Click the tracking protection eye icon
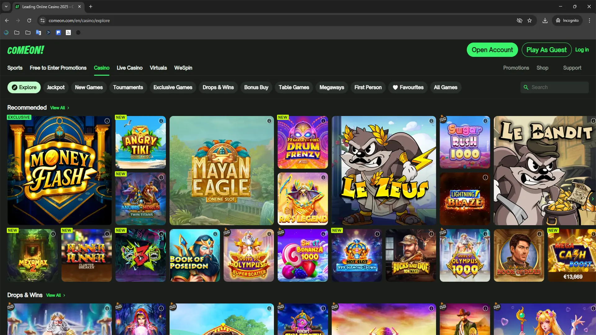 tap(519, 20)
